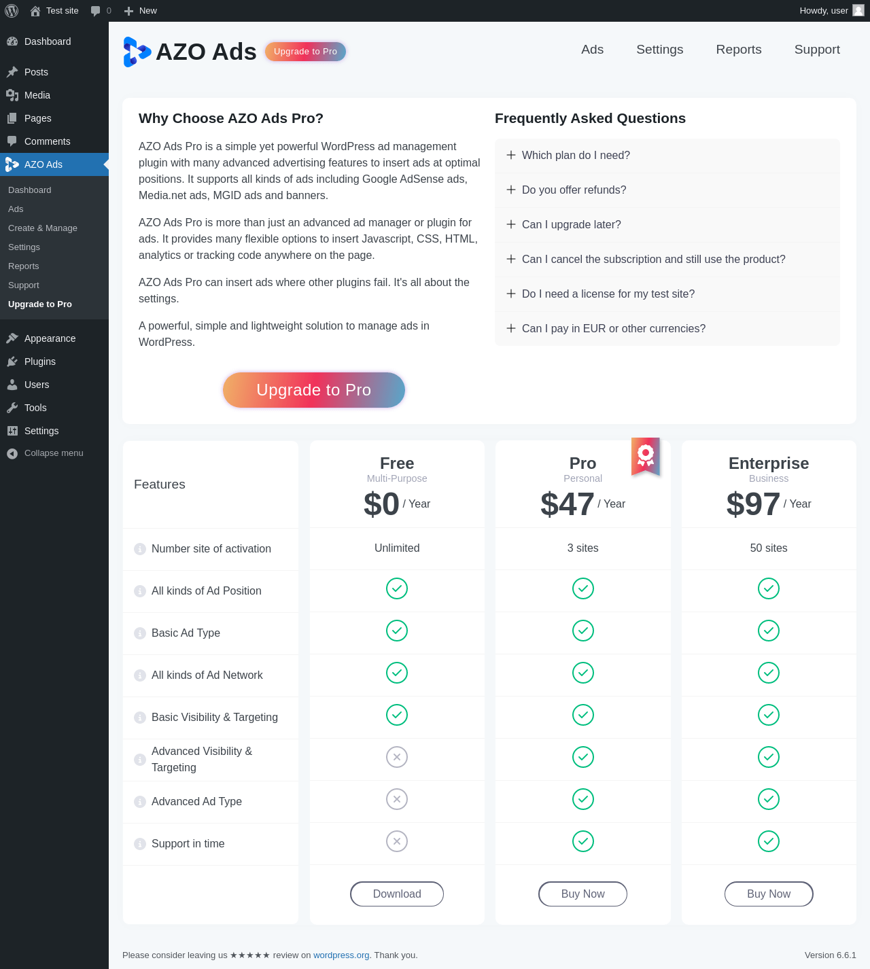Open the Reports tab in header navigation

pyautogui.click(x=739, y=50)
